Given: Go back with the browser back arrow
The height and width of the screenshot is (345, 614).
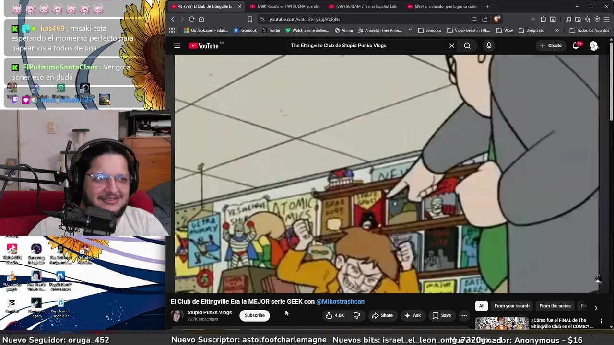Looking at the screenshot, I should [173, 19].
